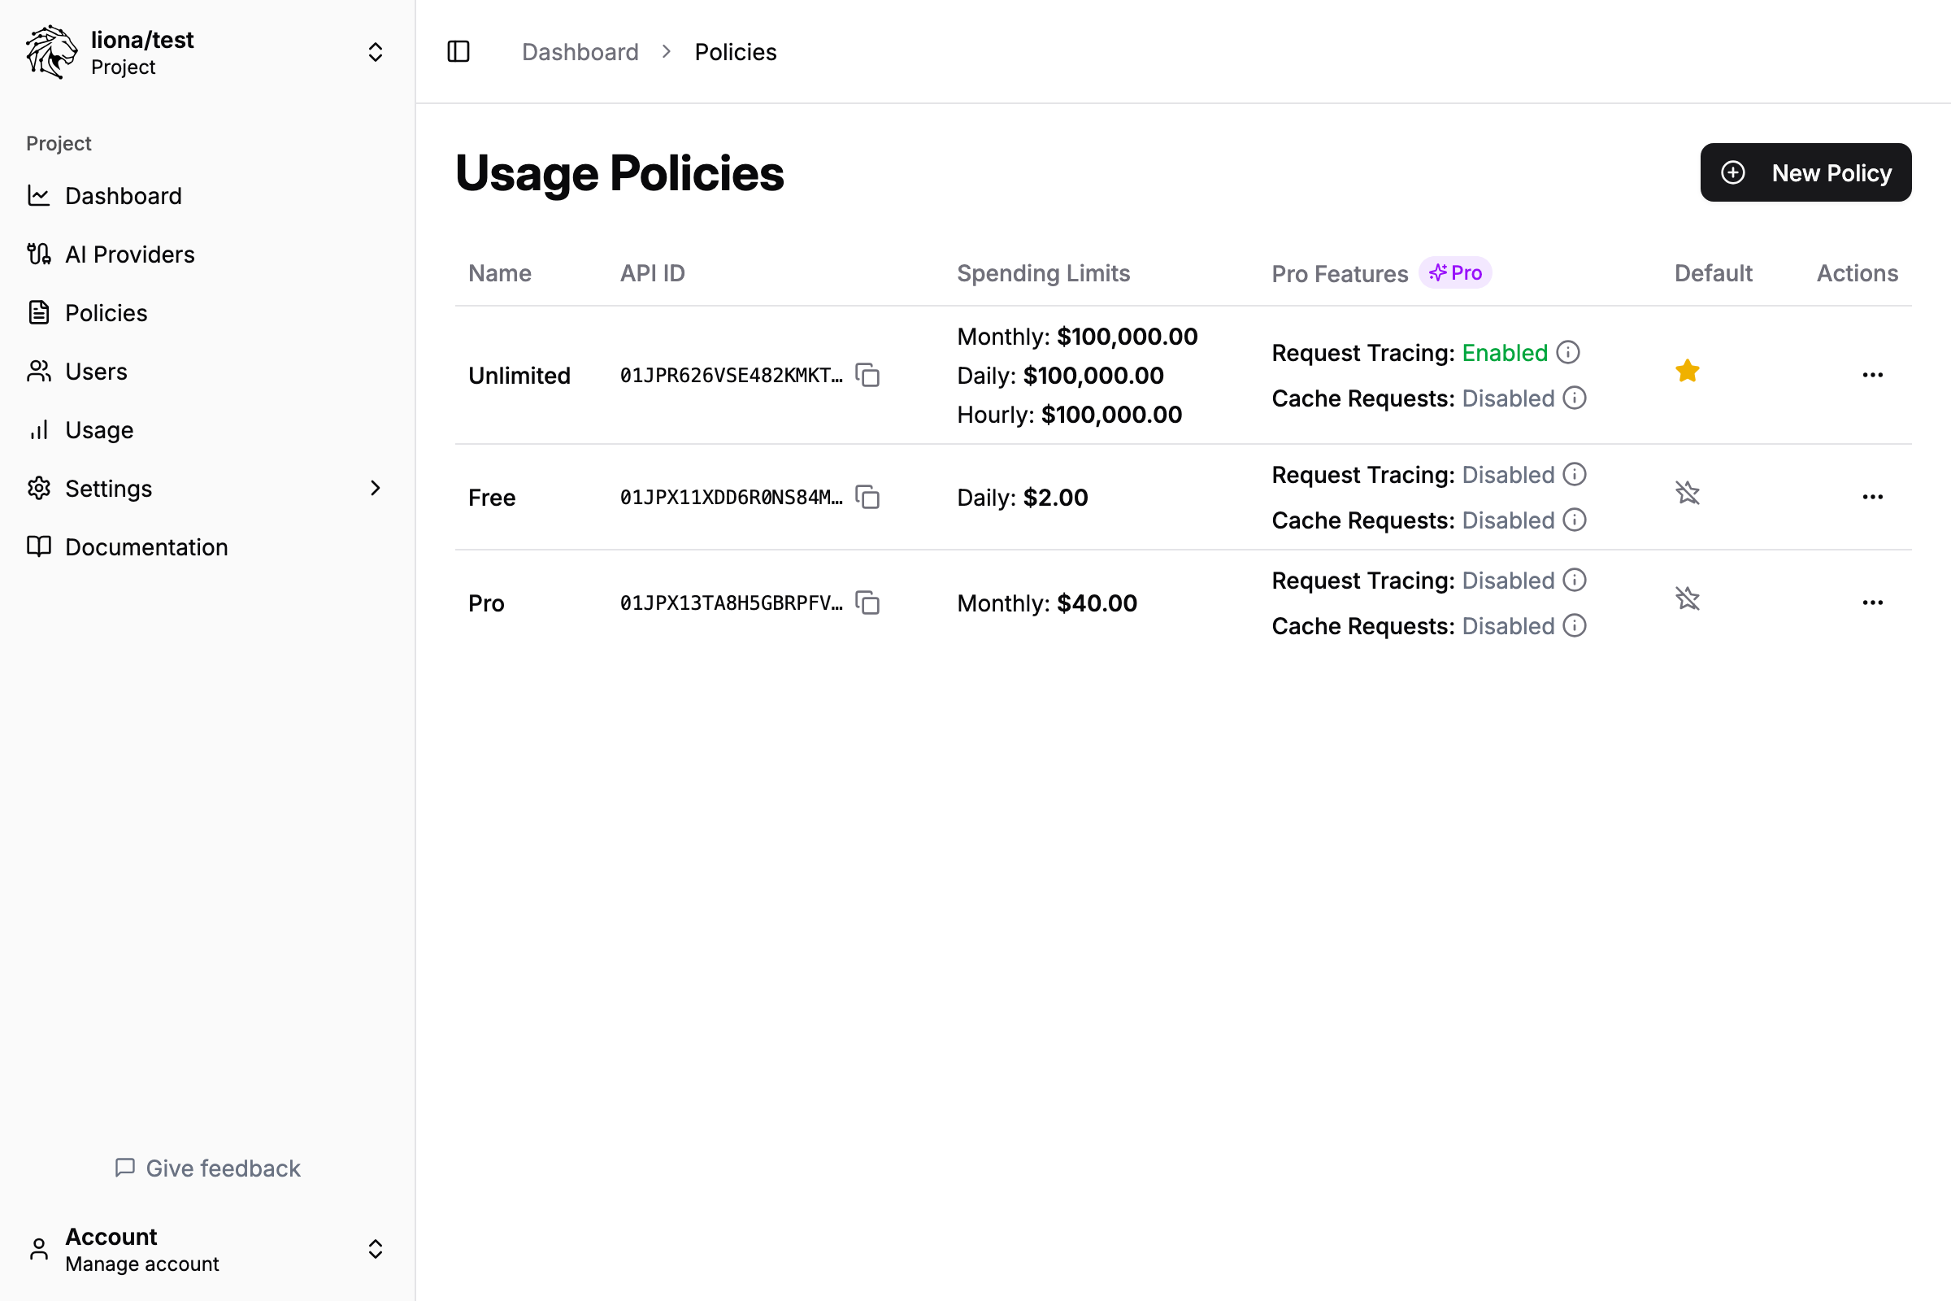Click the Enabled Request Tracing status
Screen dimensions: 1951x1301
pos(1505,353)
